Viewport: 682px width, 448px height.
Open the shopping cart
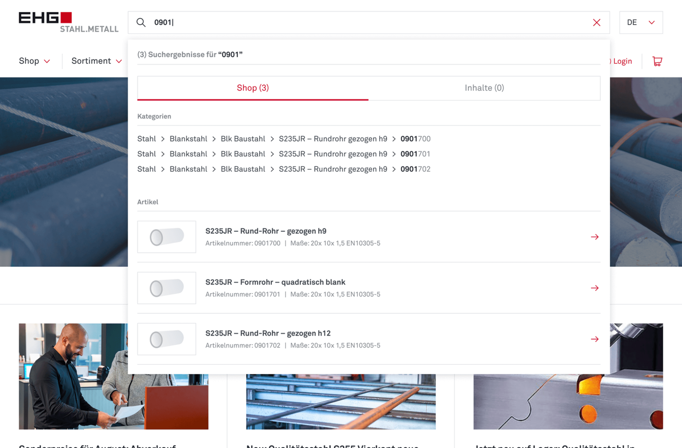(x=657, y=61)
